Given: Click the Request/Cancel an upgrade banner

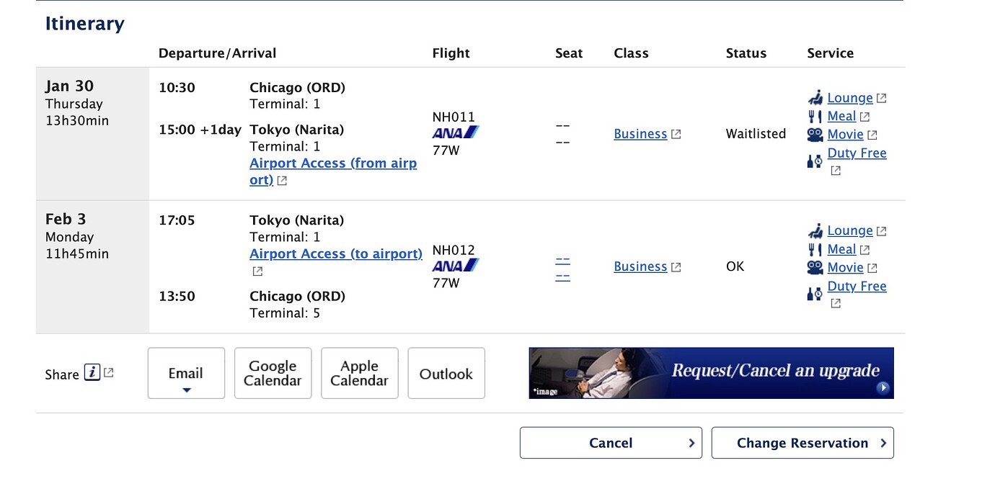Looking at the screenshot, I should 711,373.
